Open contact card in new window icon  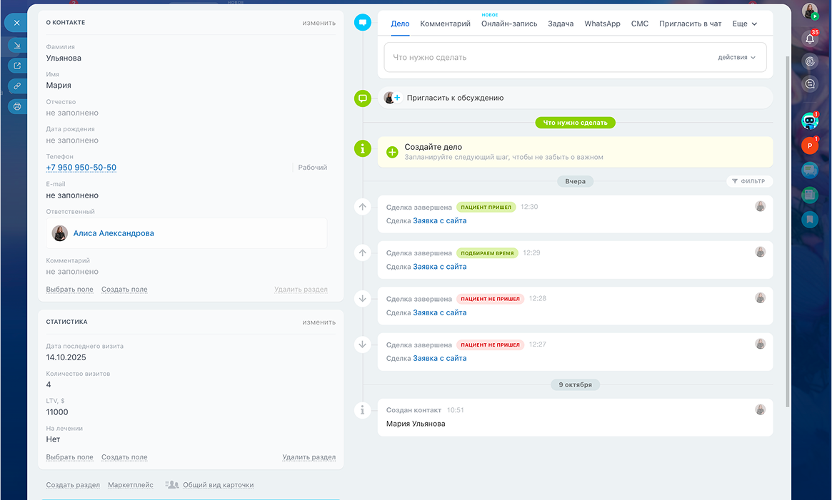[x=16, y=66]
